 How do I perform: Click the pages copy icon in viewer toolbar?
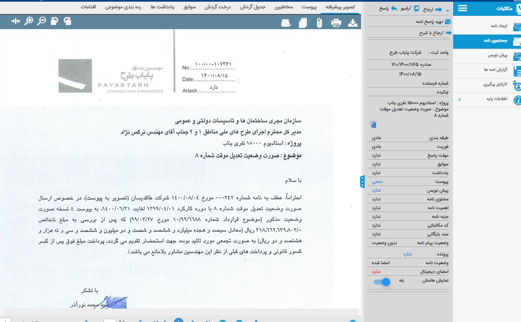click(x=303, y=23)
